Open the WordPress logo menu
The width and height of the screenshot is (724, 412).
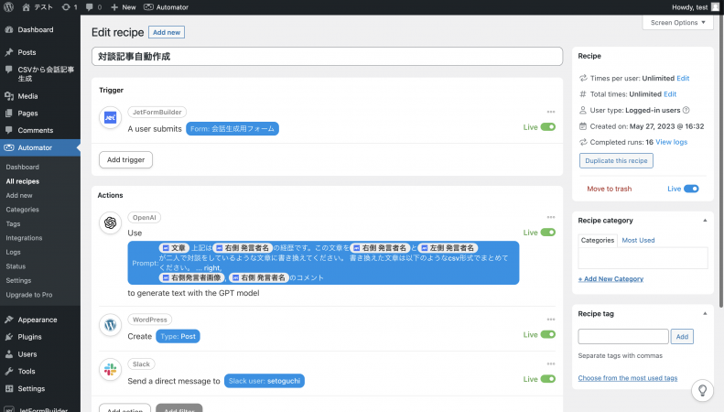pos(9,7)
